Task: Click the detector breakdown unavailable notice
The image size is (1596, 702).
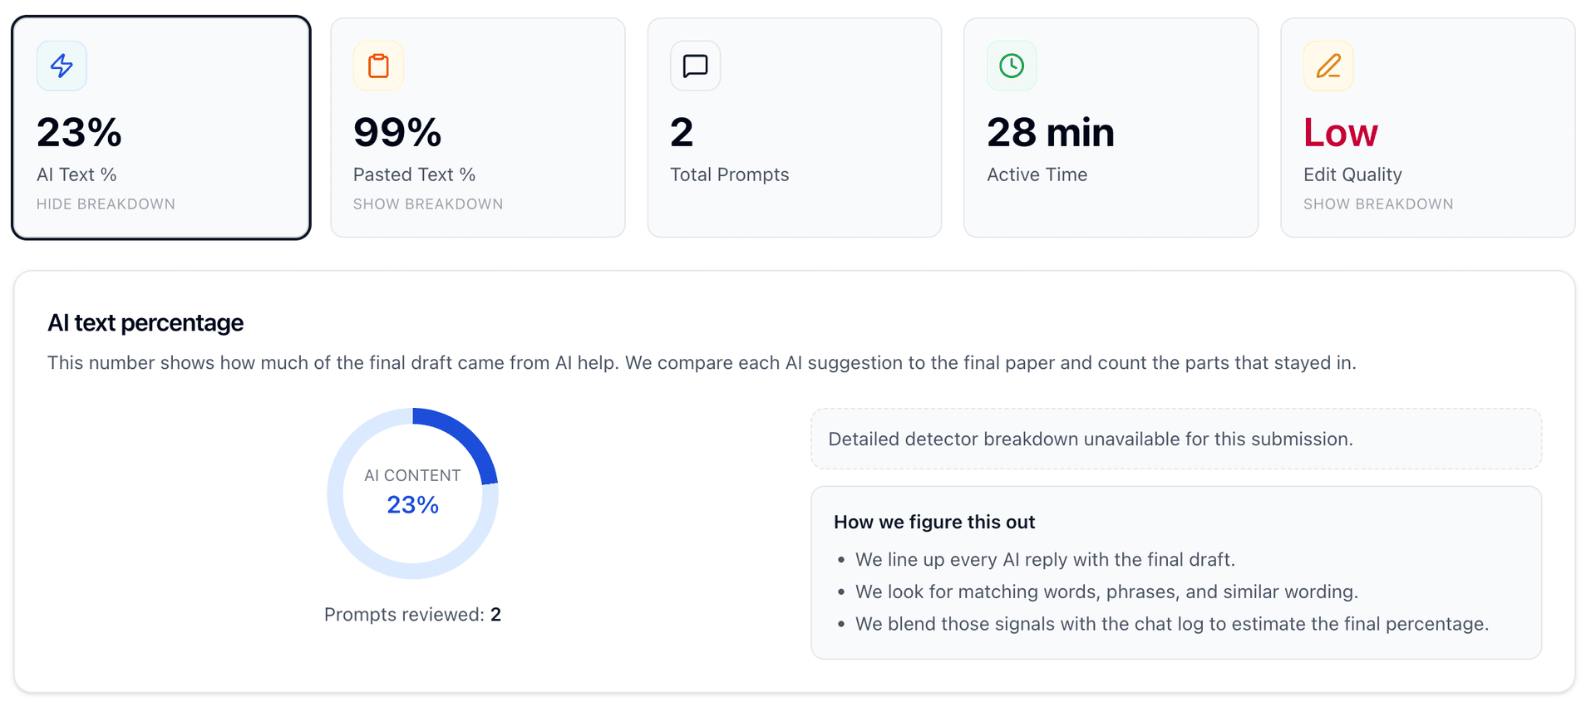Action: point(1175,439)
